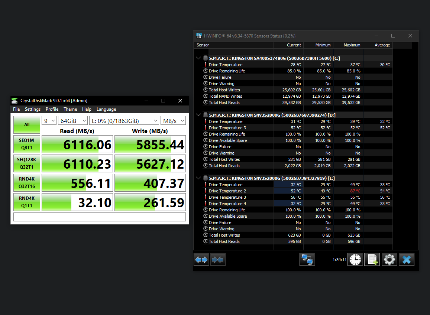The image size is (430, 315).
Task: Click the RND4K Q32T16 write result 407.37
Action: click(150, 183)
